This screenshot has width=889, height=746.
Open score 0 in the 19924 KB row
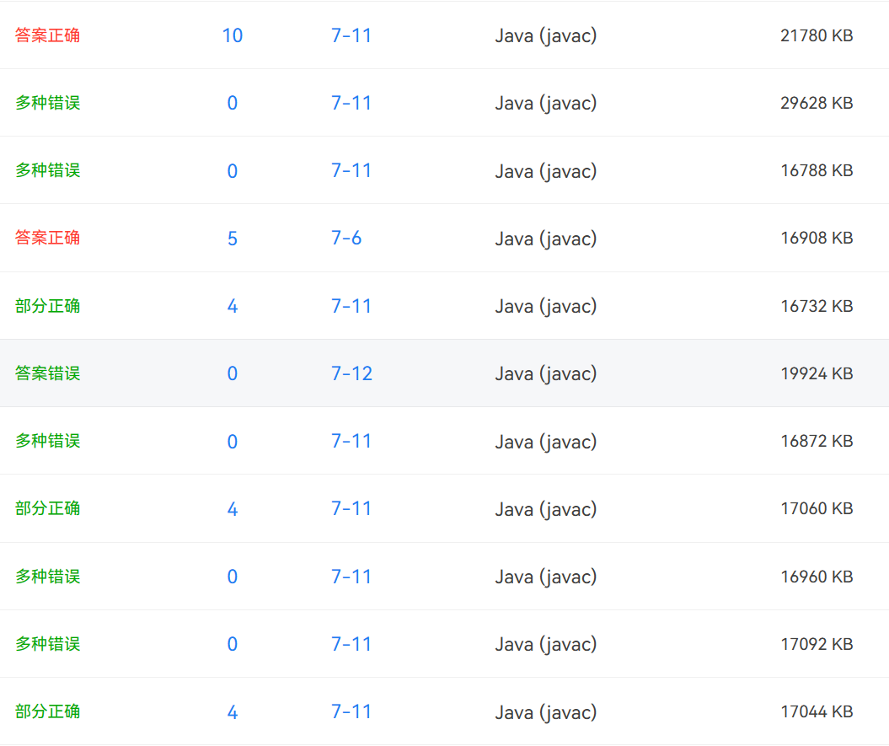(x=232, y=373)
